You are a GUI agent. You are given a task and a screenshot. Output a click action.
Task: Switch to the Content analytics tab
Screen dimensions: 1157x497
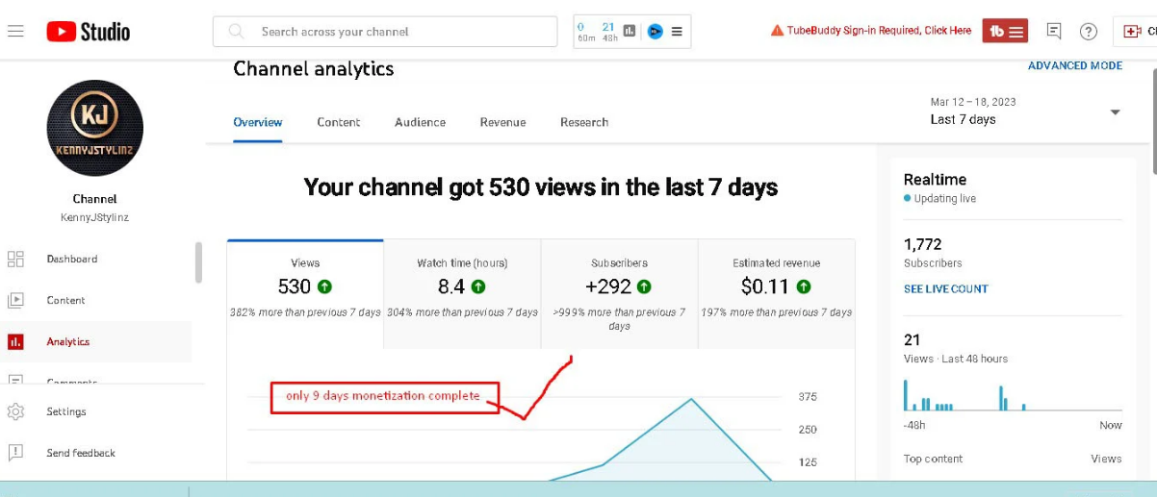tap(339, 122)
